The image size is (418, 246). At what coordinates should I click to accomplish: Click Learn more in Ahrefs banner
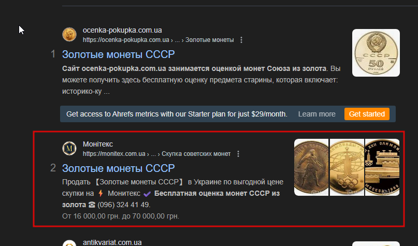316,114
